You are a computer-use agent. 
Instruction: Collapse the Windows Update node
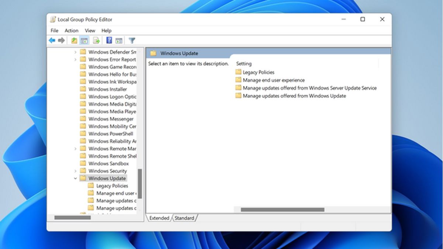(76, 178)
